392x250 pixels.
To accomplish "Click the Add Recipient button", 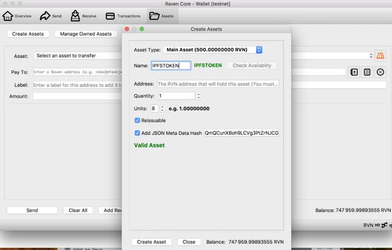I will [110, 211].
